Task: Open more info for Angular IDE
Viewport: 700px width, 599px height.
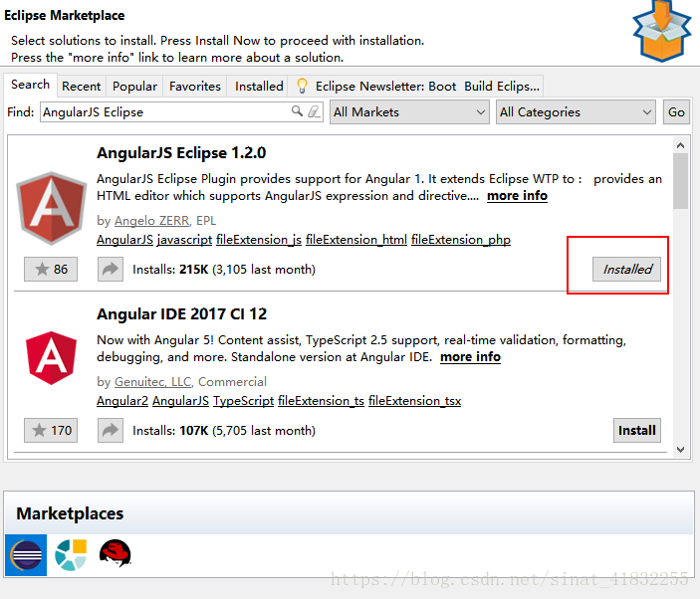Action: (x=470, y=357)
